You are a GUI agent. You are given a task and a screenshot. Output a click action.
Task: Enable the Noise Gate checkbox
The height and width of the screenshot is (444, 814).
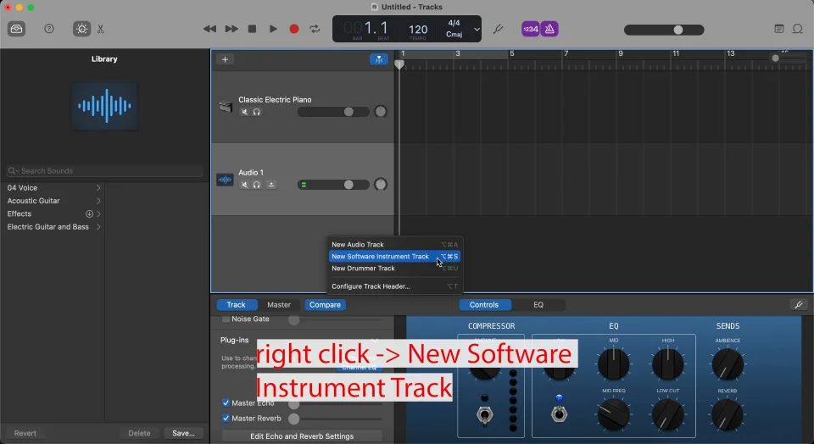226,319
